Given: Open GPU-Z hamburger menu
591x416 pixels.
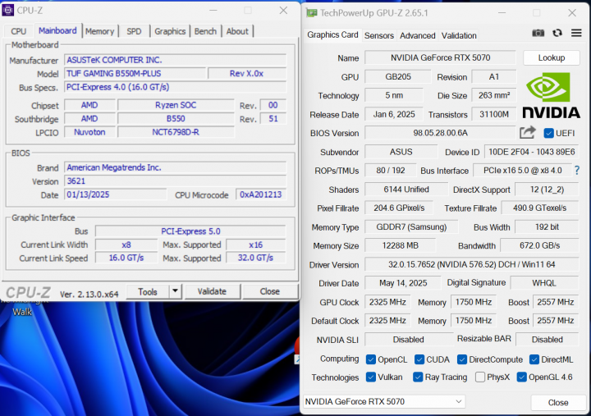Looking at the screenshot, I should [x=576, y=33].
